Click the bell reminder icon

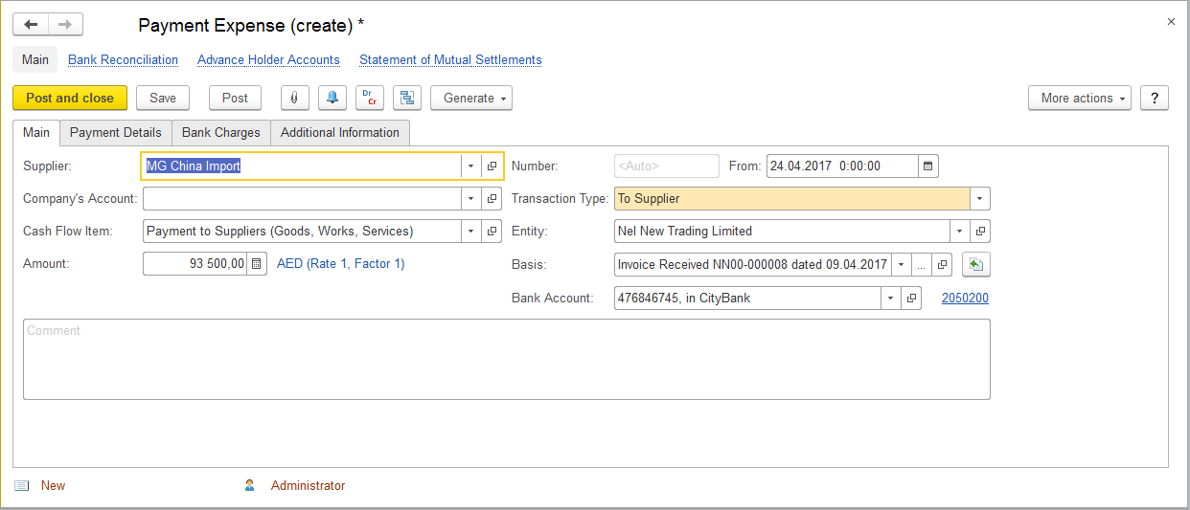tap(332, 98)
